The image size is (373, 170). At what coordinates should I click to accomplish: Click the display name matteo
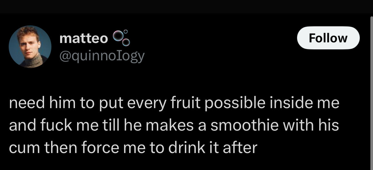[84, 38]
